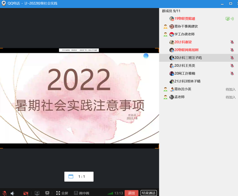Viewport: 238px width, 196px height.
Task: Turn on the camera with the crossed-out video icon
Action: (26, 193)
